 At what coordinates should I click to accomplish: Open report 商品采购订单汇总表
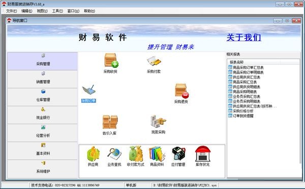[x=246, y=68]
